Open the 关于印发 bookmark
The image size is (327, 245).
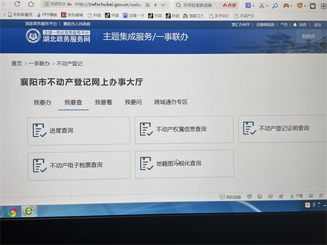pyautogui.click(x=219, y=16)
